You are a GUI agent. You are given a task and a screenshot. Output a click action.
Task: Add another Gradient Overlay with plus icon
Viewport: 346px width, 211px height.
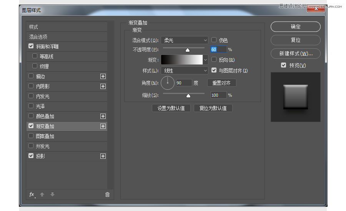[x=103, y=126]
